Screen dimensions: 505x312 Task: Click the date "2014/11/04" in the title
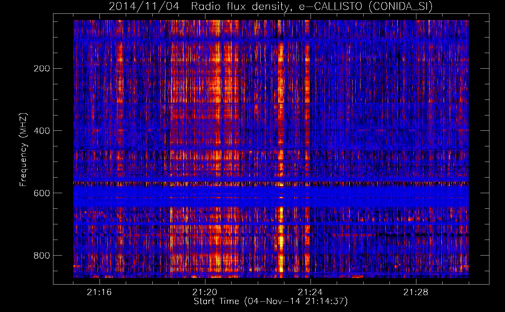(144, 6)
